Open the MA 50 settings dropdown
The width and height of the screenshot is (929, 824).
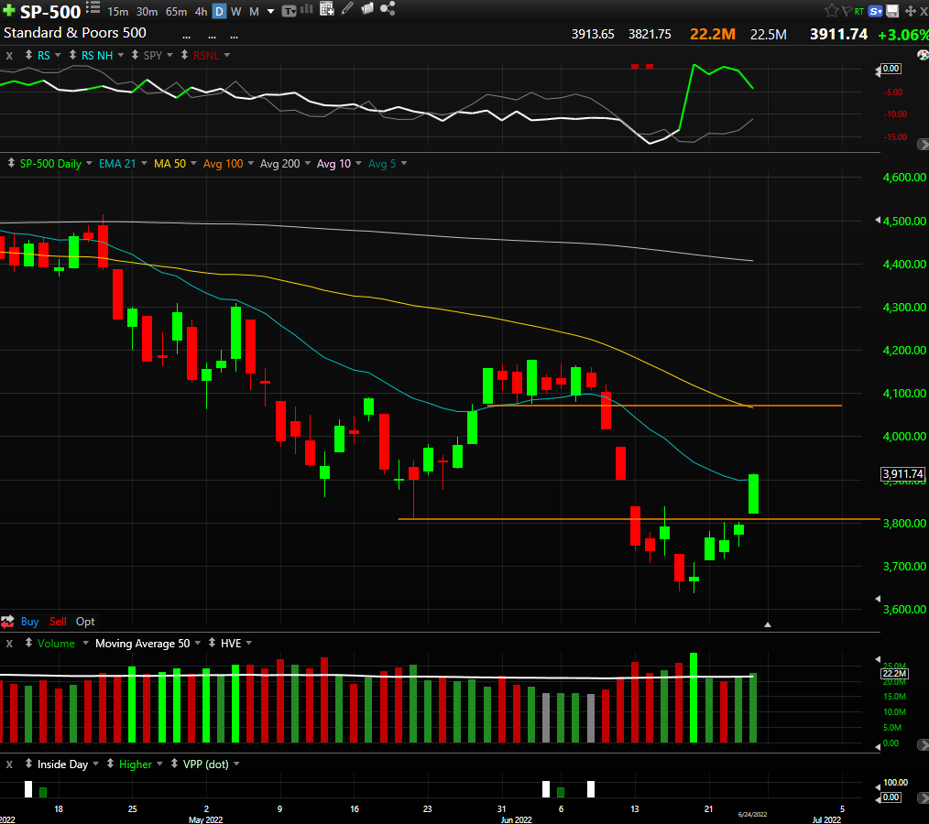coord(193,163)
